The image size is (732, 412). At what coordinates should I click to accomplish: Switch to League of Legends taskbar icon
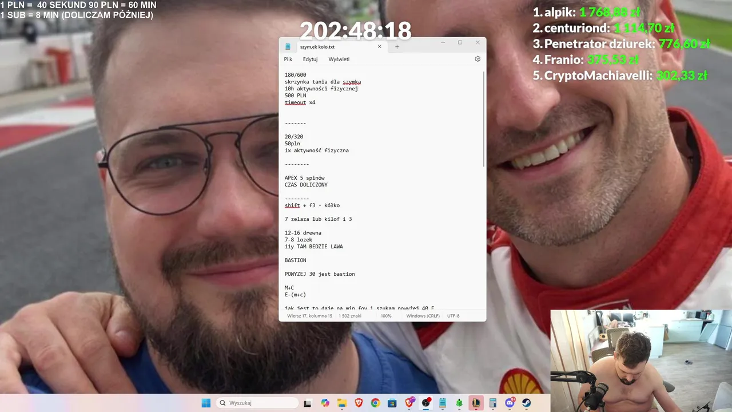(476, 403)
